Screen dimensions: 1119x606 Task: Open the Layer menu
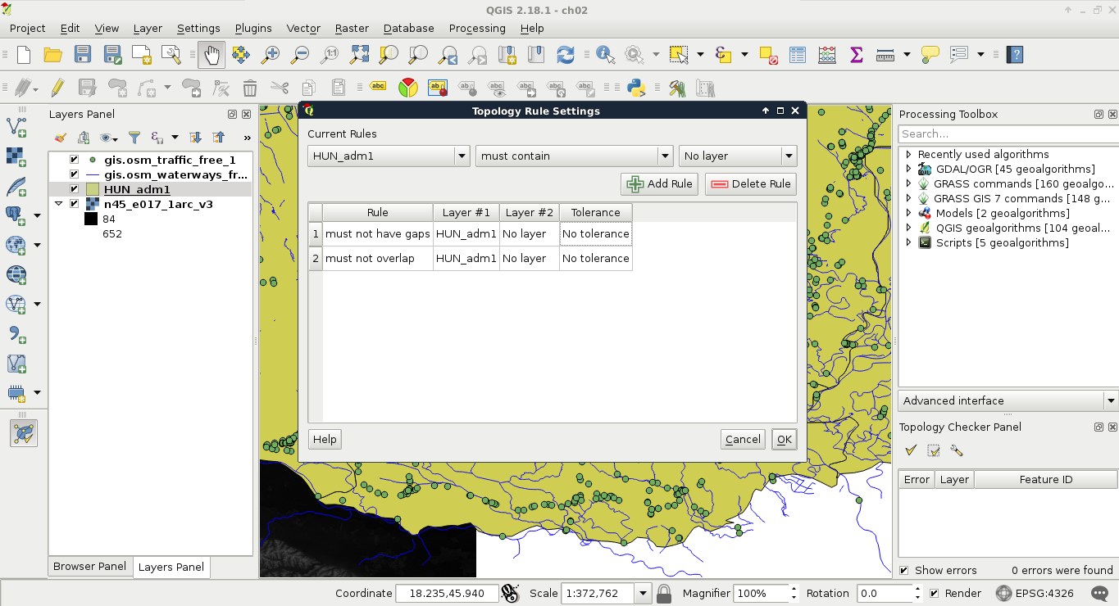coord(148,28)
